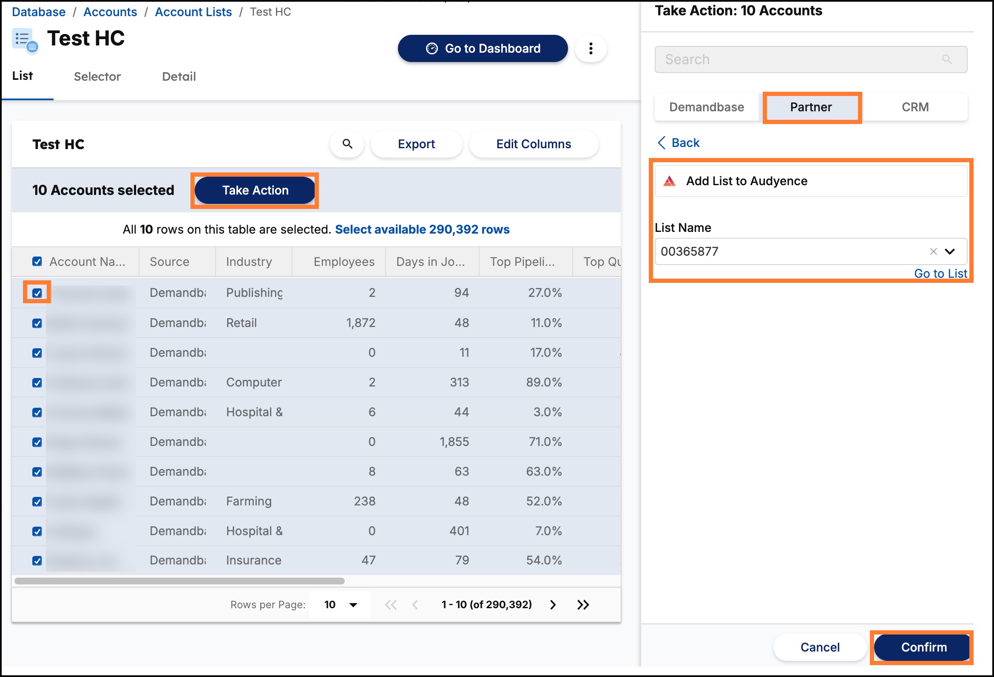Viewport: 994px width, 677px height.
Task: Jump to last page double arrow
Action: tap(583, 605)
